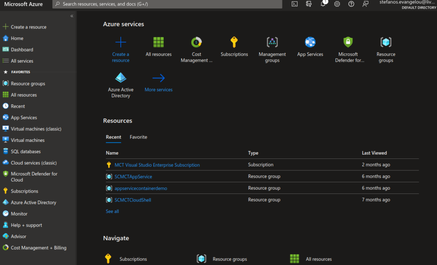
Task: Click the Type column header
Action: pyautogui.click(x=253, y=153)
